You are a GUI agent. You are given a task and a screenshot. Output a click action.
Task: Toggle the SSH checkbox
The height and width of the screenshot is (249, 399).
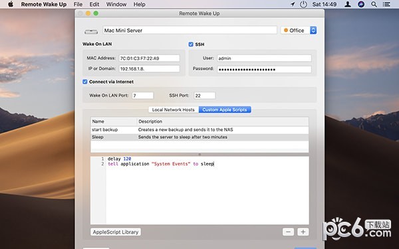pos(191,44)
